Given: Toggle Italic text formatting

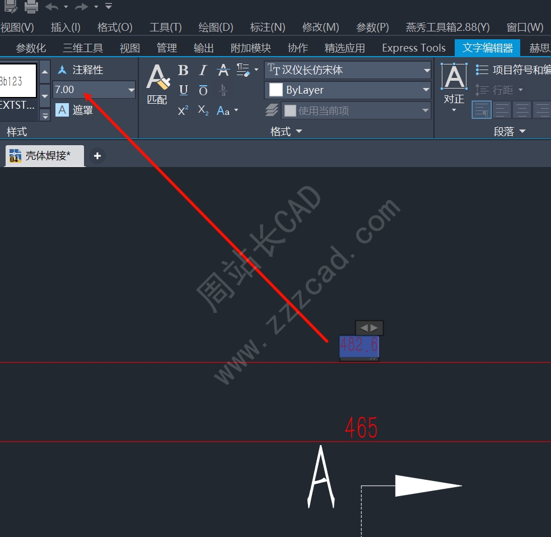Looking at the screenshot, I should tap(203, 70).
